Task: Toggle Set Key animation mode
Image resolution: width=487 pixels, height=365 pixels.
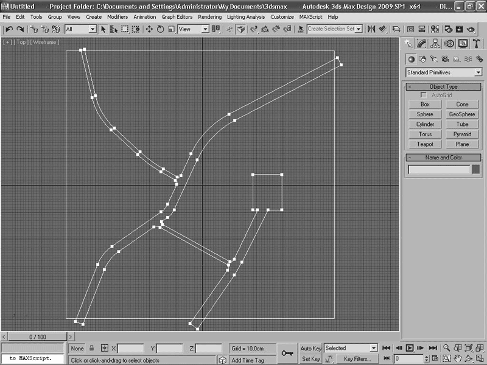Action: [x=311, y=359]
